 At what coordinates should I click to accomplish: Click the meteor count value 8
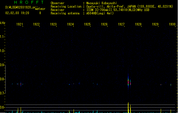pos(40,13)
